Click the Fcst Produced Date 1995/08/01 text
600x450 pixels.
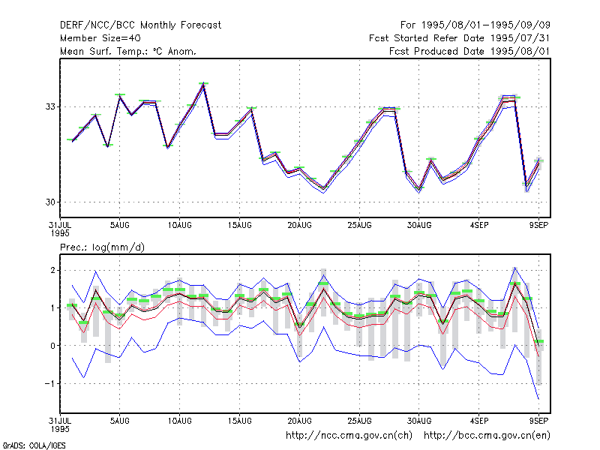click(x=469, y=51)
